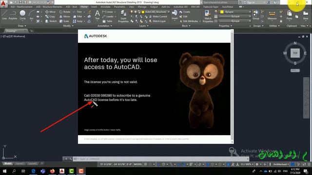Expand the Layers panel

(x=143, y=26)
